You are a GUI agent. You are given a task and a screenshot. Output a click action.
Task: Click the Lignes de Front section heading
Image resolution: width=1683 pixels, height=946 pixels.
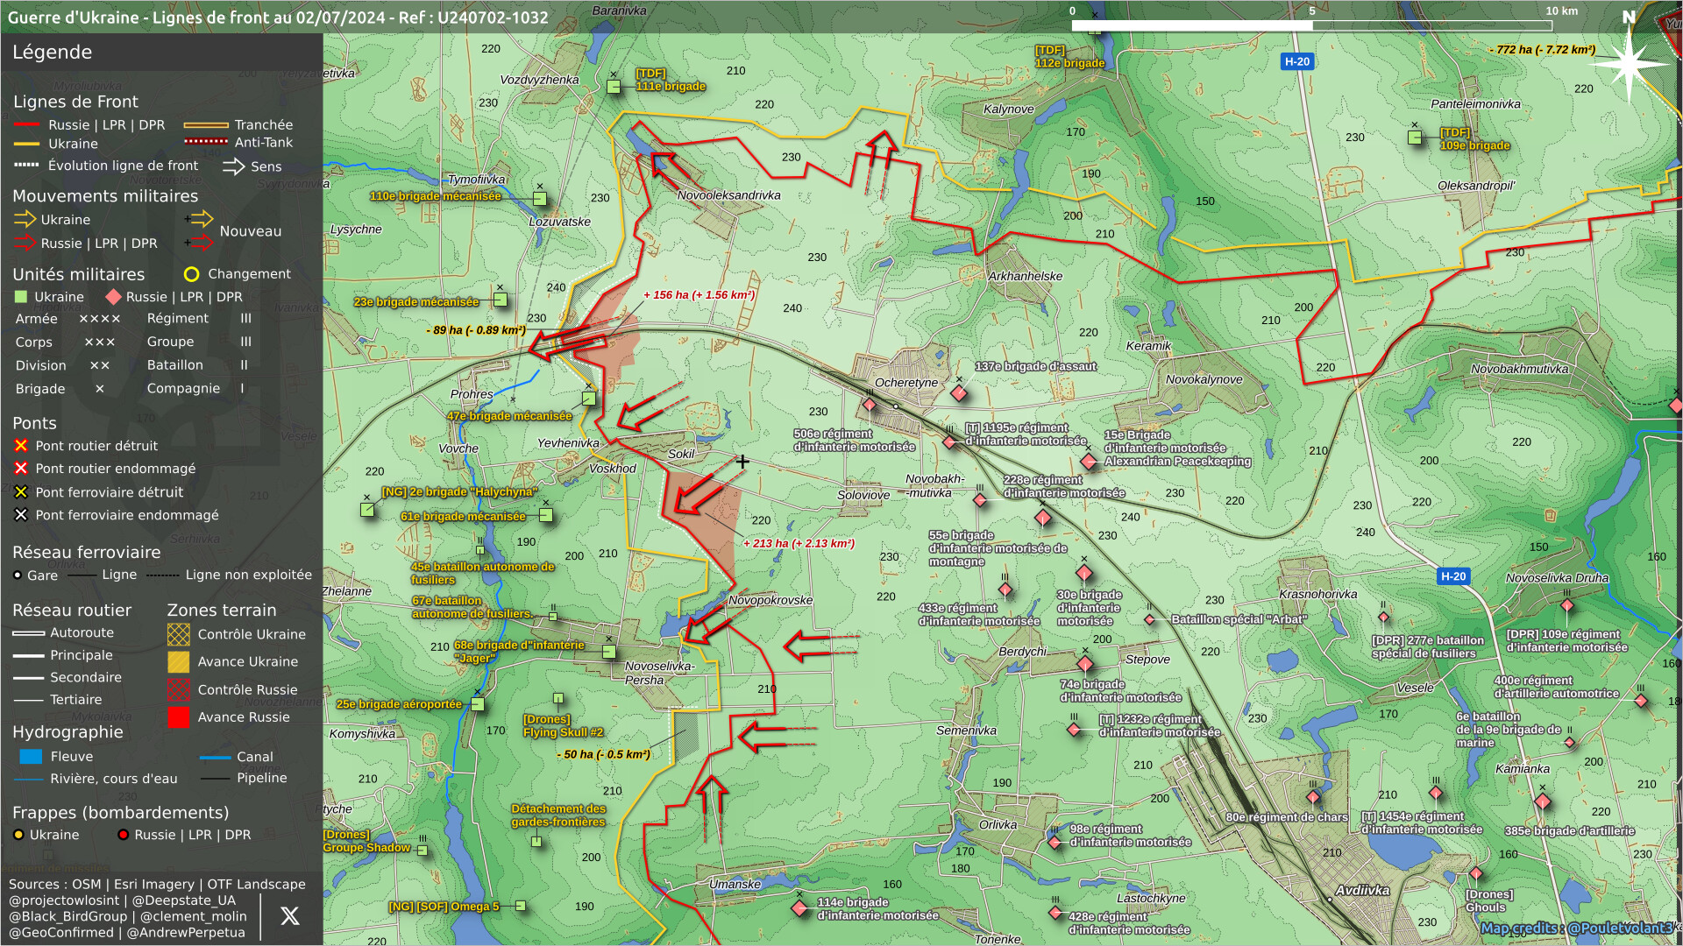click(75, 102)
